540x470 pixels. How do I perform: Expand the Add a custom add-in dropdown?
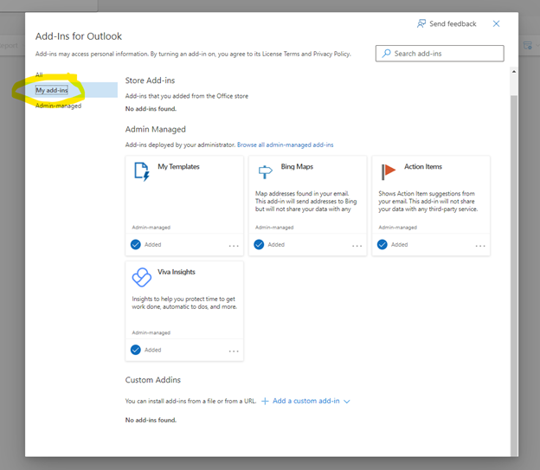tap(347, 402)
